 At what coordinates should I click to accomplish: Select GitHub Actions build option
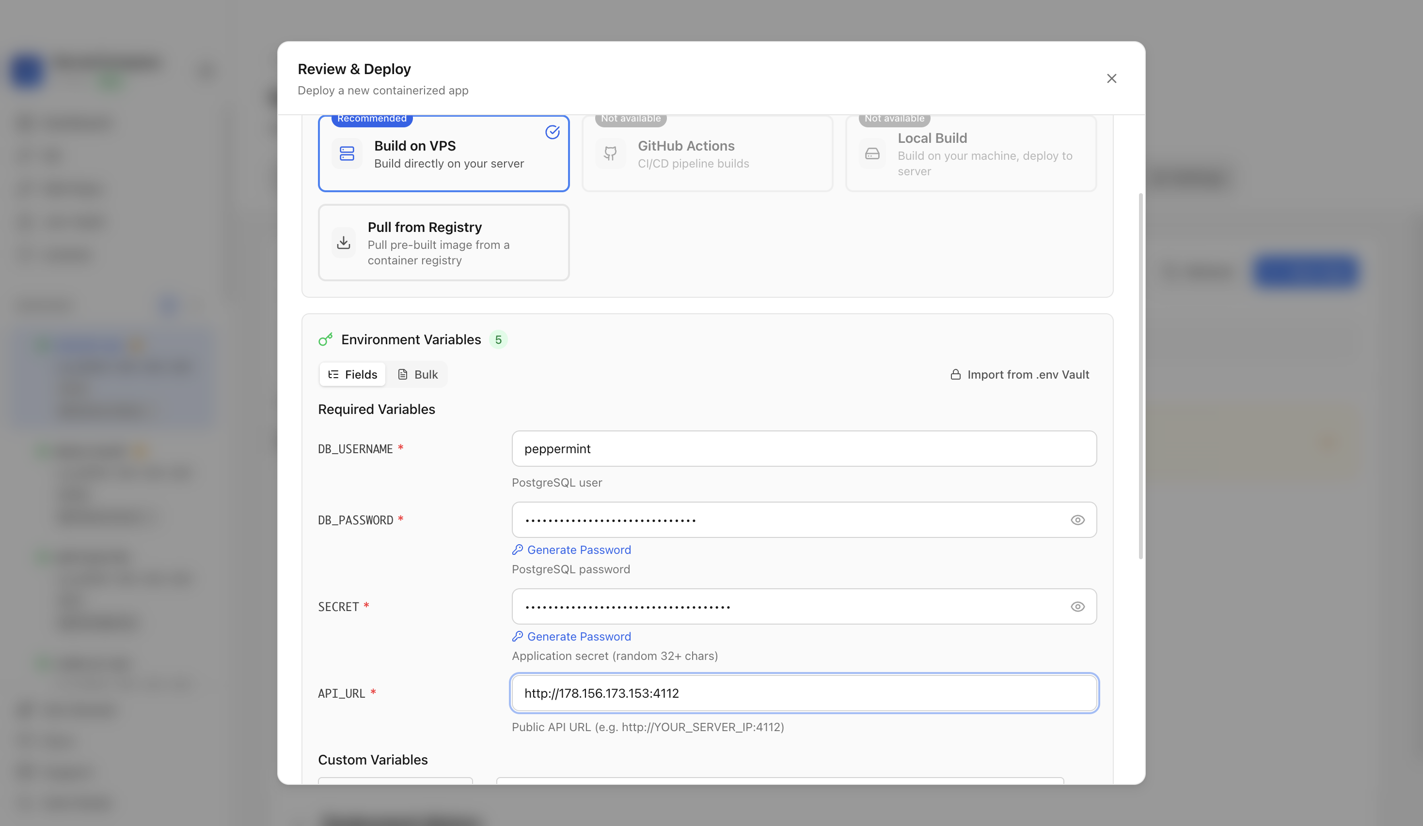(x=708, y=154)
